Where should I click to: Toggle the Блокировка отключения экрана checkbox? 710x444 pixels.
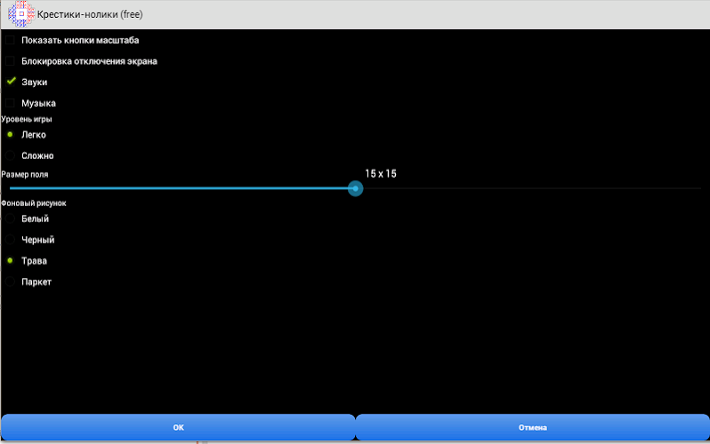pyautogui.click(x=10, y=61)
